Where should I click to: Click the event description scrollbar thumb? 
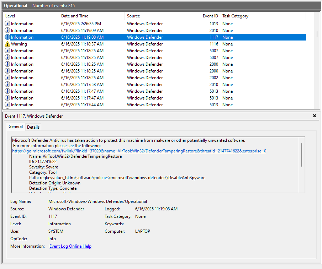[x=302, y=155]
